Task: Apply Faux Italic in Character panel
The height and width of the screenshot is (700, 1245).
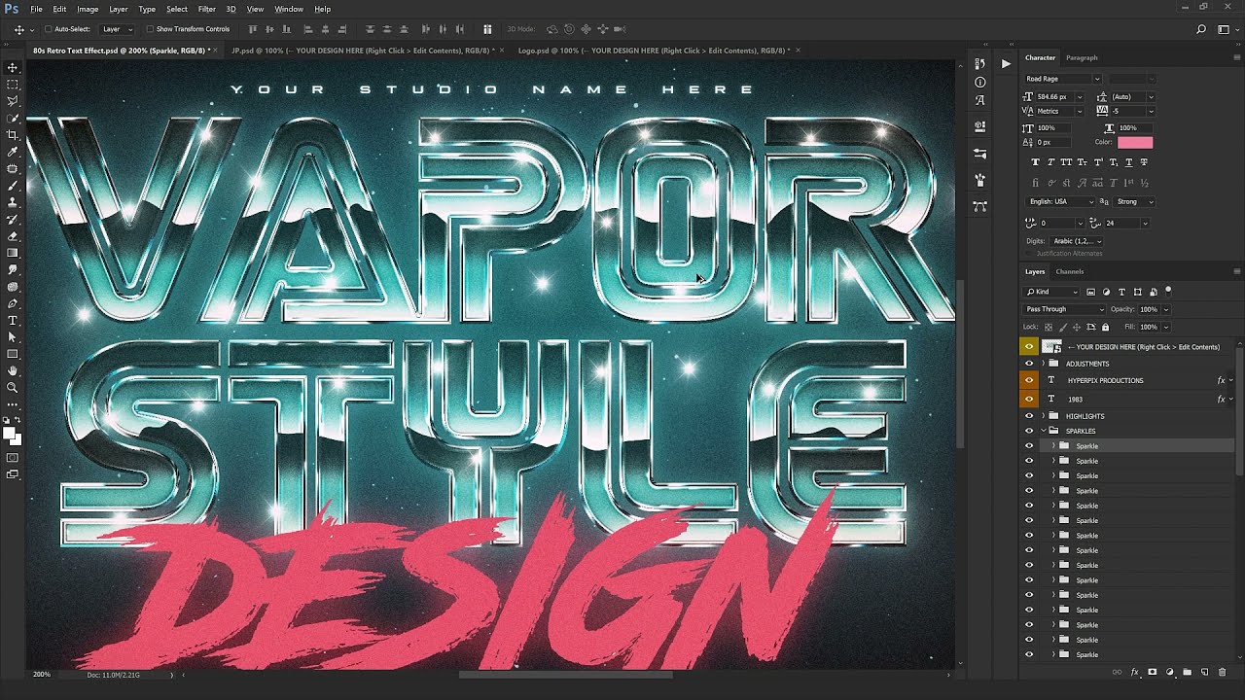Action: click(x=1050, y=162)
